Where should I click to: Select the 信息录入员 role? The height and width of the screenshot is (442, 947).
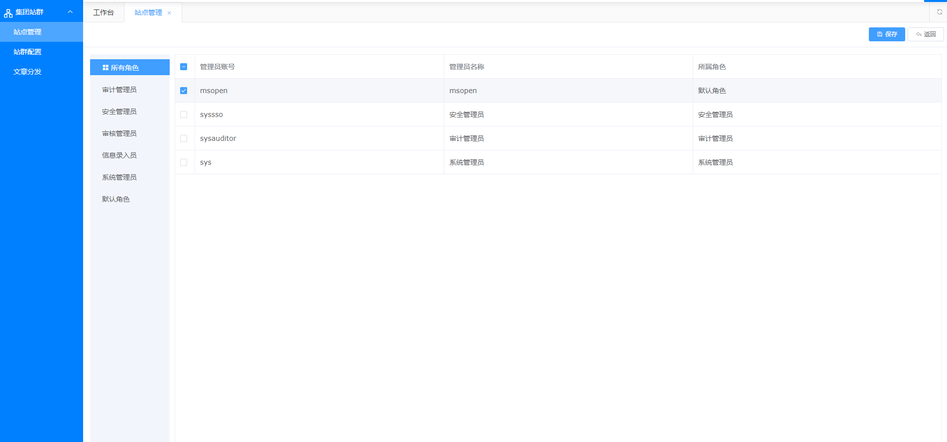(119, 155)
